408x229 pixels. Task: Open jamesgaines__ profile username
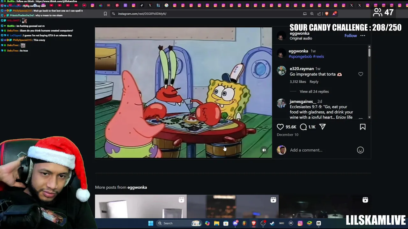point(302,101)
